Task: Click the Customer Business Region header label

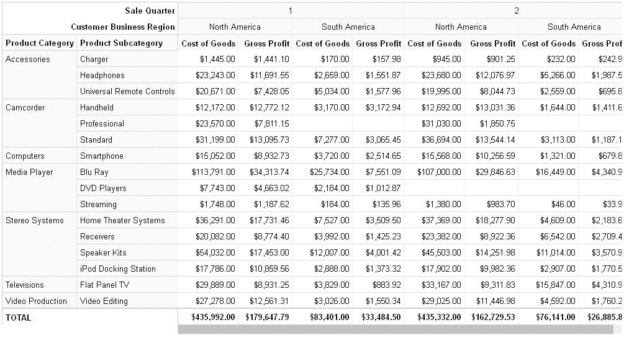Action: 123,27
